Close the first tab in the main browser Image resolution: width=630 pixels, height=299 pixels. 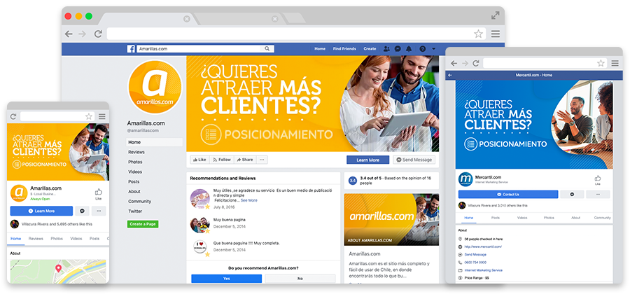(186, 18)
